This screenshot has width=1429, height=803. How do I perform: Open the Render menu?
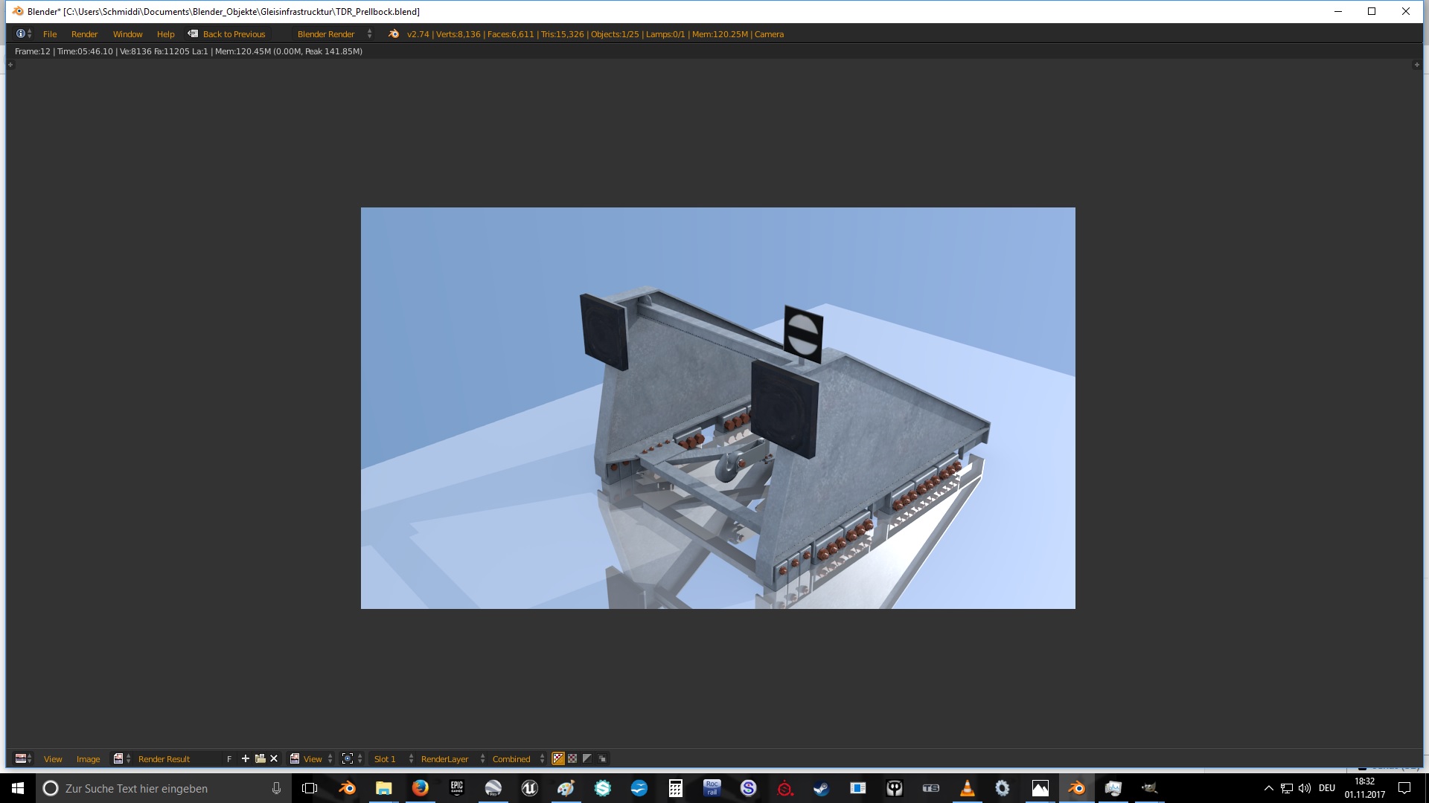84,34
